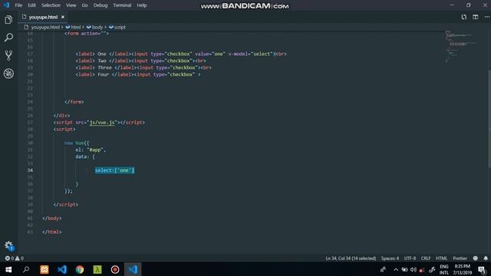Click the volume icon in system tray
Viewport: 491px width, 276px height.
414,270
